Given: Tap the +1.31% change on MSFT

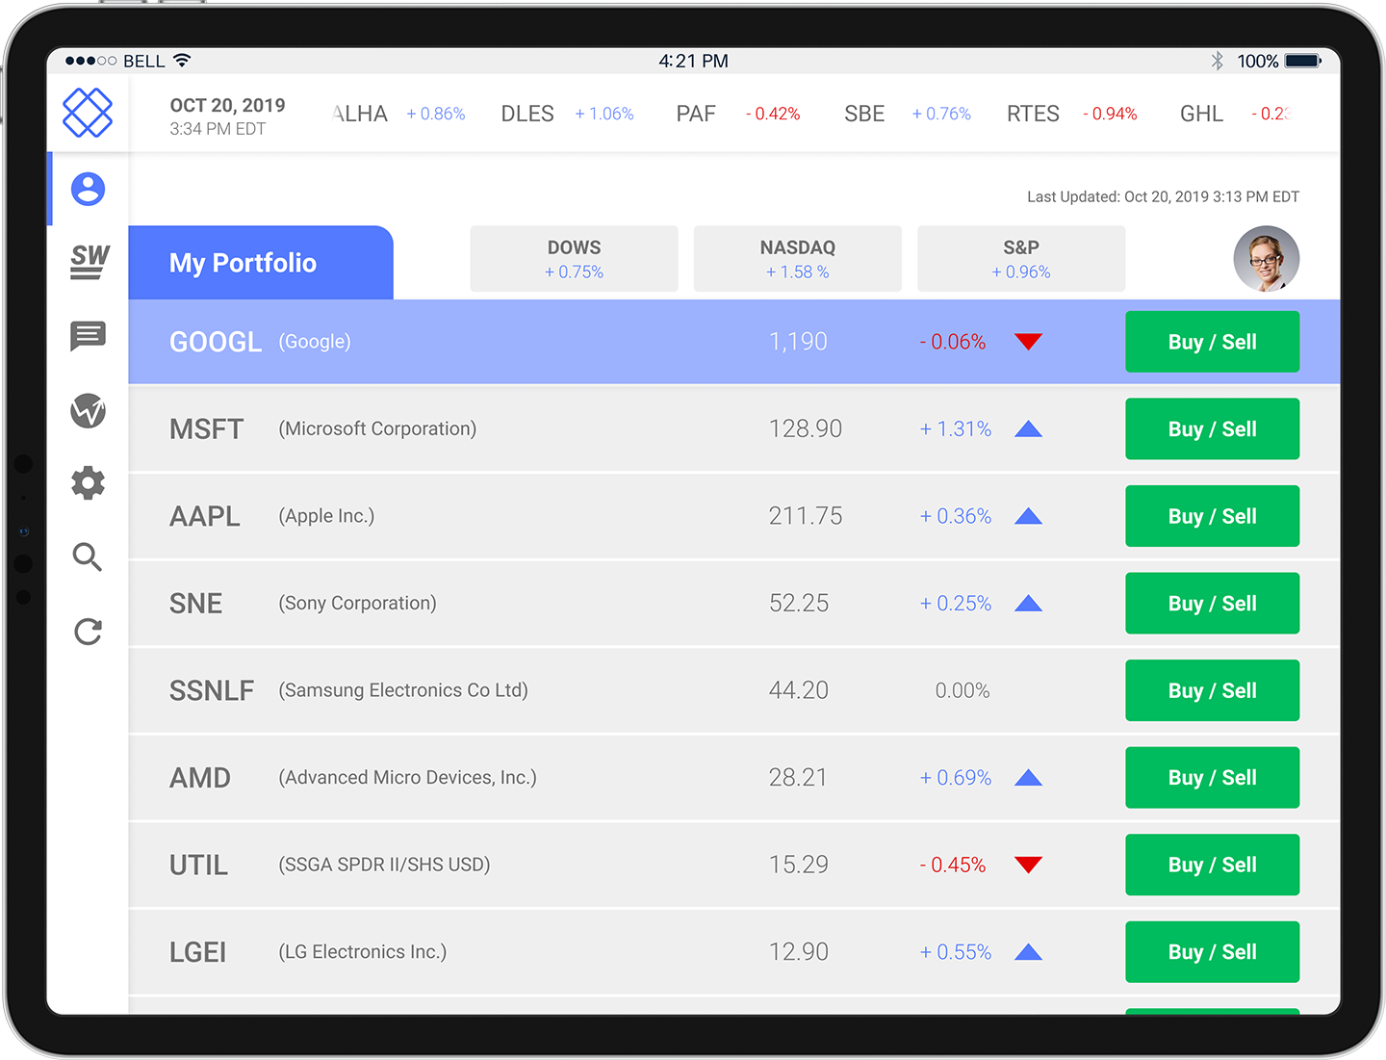Looking at the screenshot, I should (x=956, y=428).
